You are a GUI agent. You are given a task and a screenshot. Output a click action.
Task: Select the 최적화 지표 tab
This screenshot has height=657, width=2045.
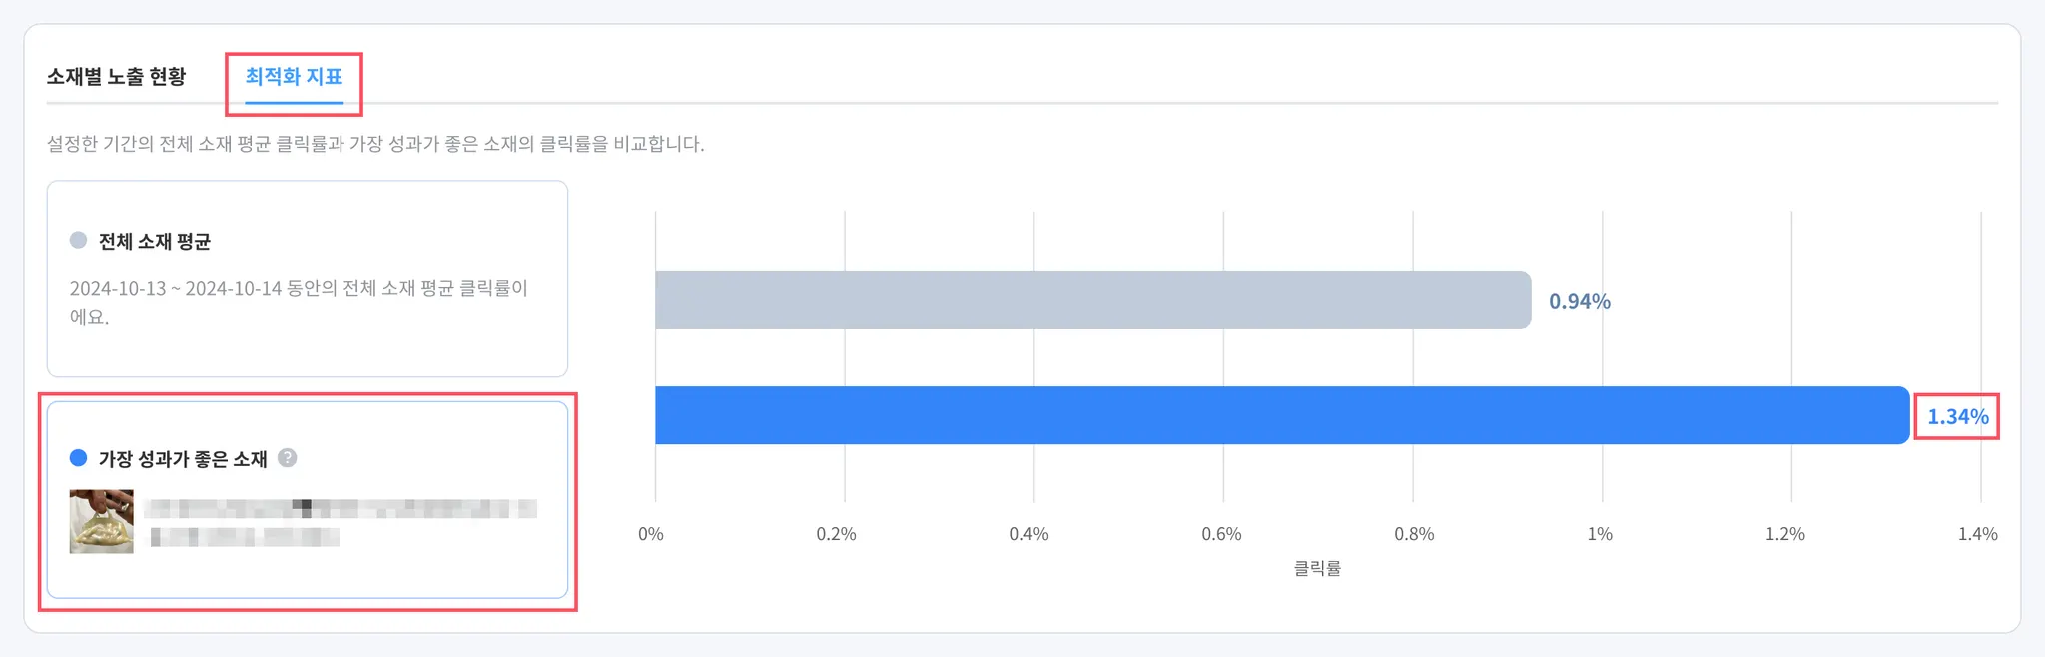click(294, 77)
